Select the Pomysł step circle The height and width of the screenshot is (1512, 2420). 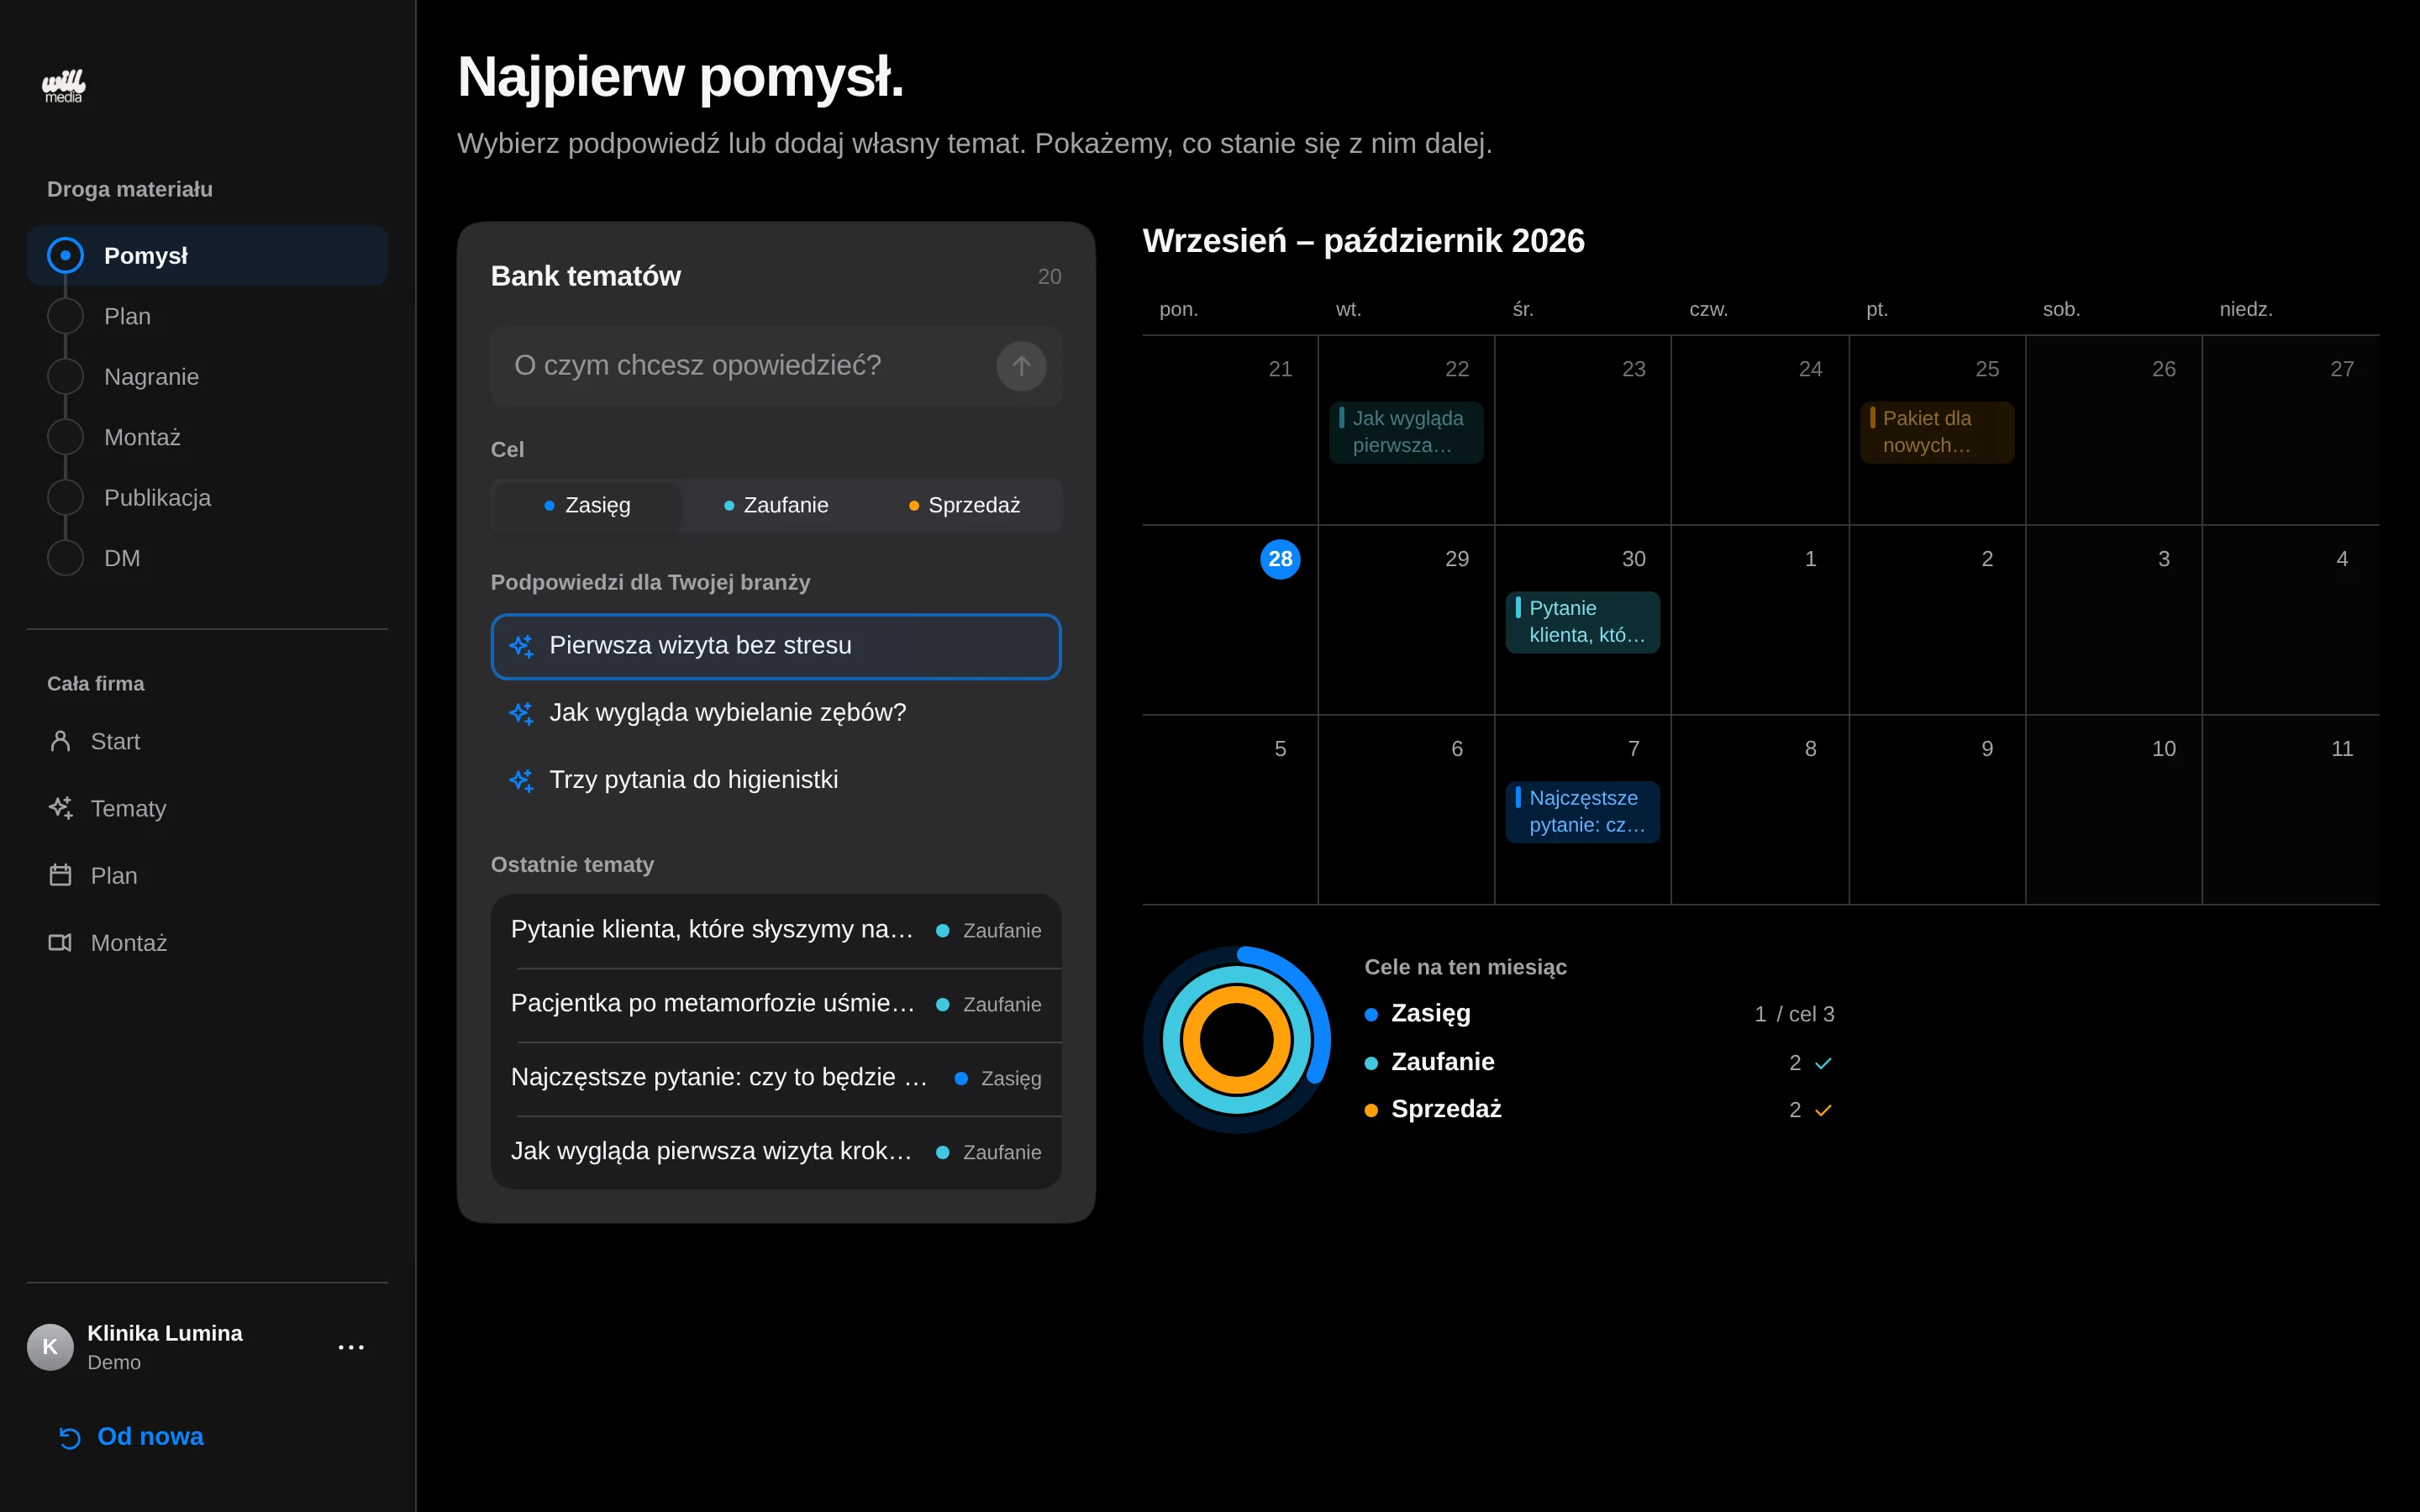[65, 255]
